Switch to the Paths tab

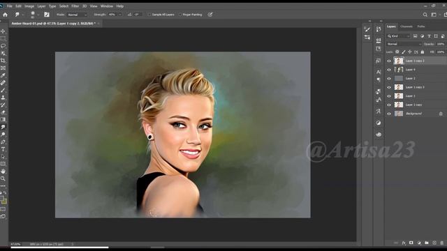point(421,26)
